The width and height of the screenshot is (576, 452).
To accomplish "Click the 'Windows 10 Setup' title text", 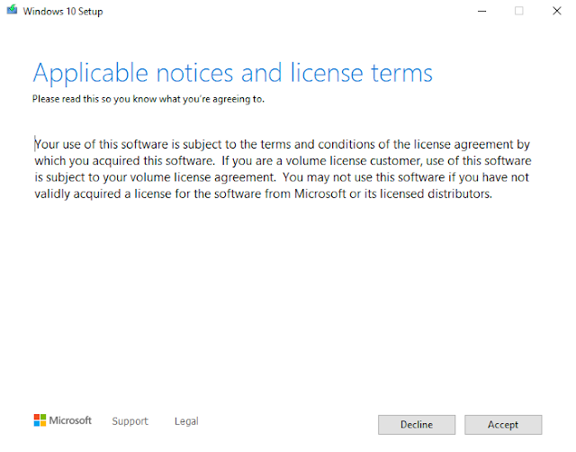I will pyautogui.click(x=63, y=12).
